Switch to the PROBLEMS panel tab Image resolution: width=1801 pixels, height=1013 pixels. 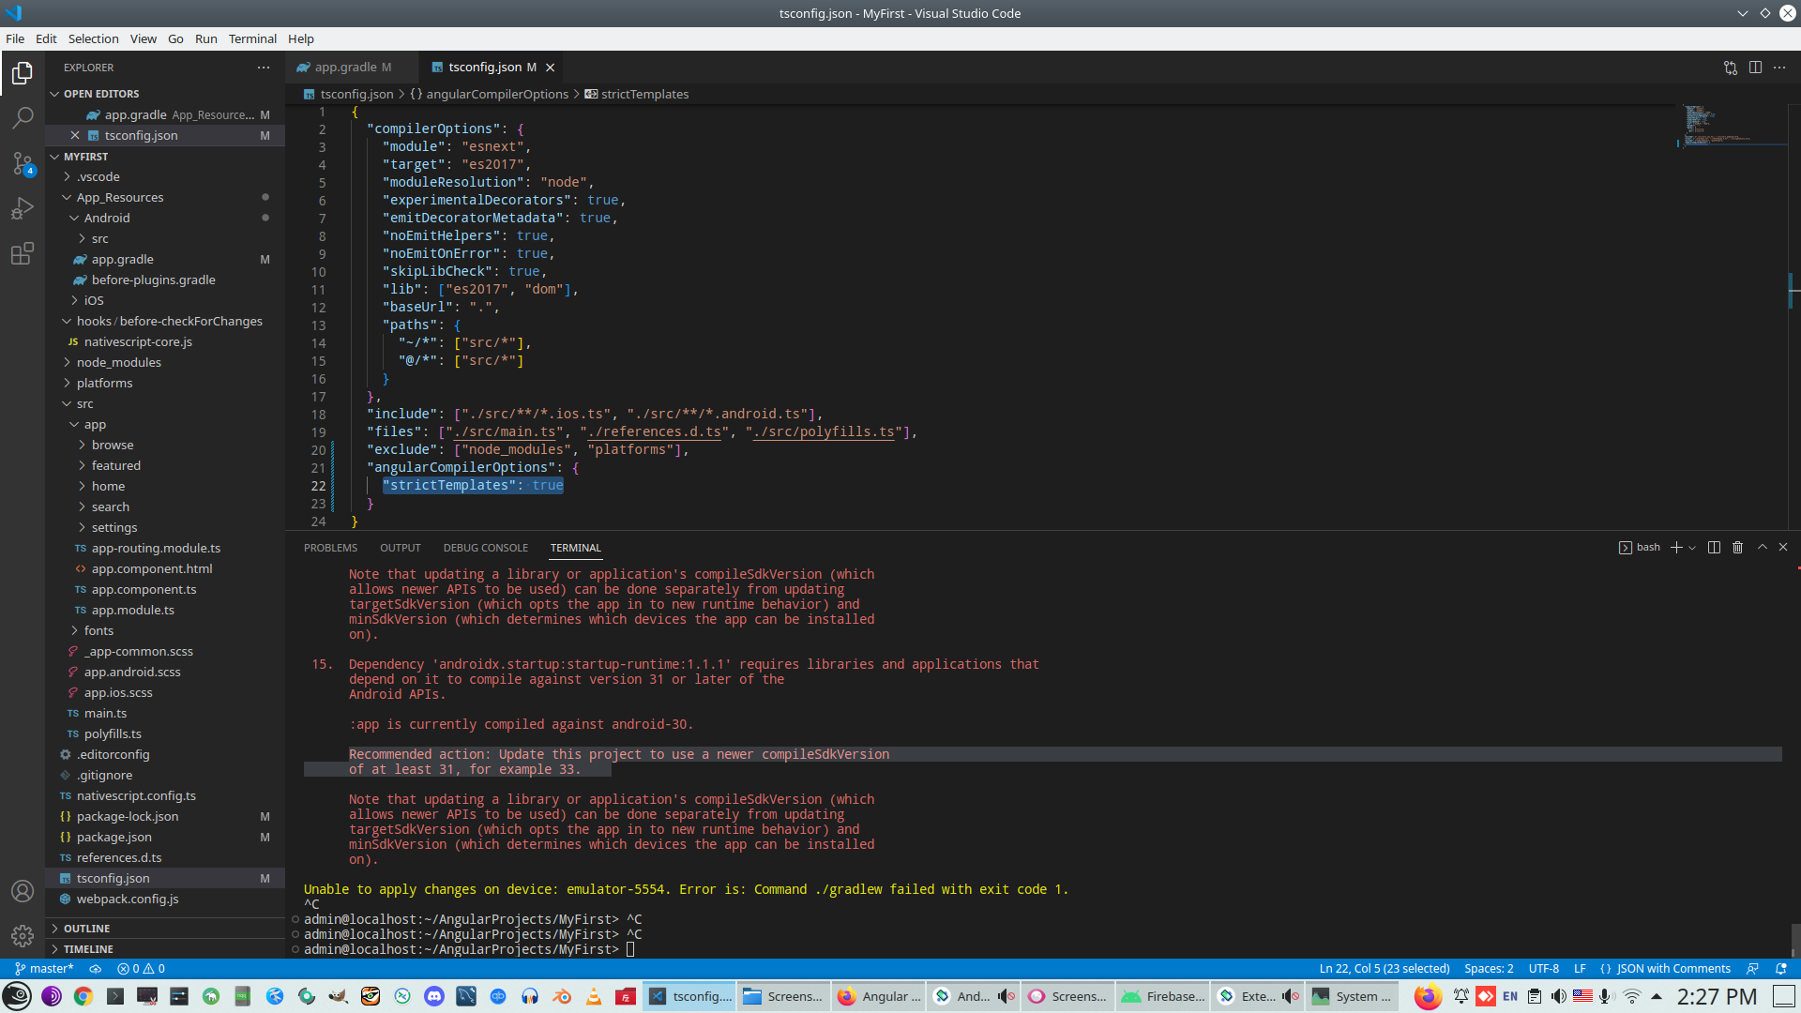(x=330, y=548)
